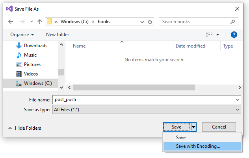This screenshot has width=249, height=158.
Task: Open the view options dropdown arrow
Action: 218,35
